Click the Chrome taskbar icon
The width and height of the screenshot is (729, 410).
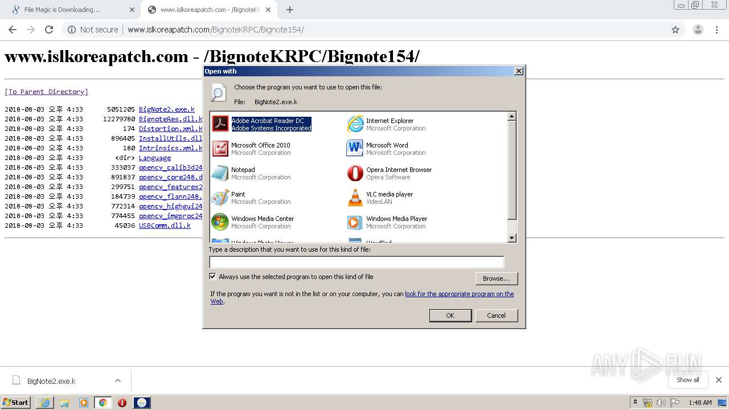[x=103, y=403]
